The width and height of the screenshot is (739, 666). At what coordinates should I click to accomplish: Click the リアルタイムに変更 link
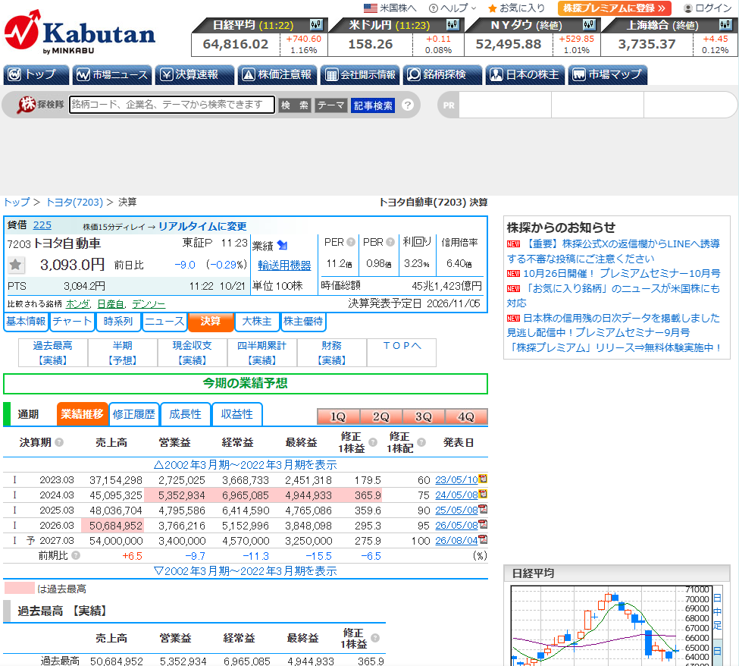point(202,226)
